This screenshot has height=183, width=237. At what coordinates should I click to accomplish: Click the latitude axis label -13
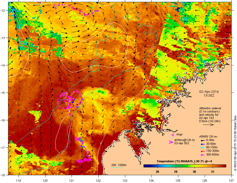pos(3,38)
